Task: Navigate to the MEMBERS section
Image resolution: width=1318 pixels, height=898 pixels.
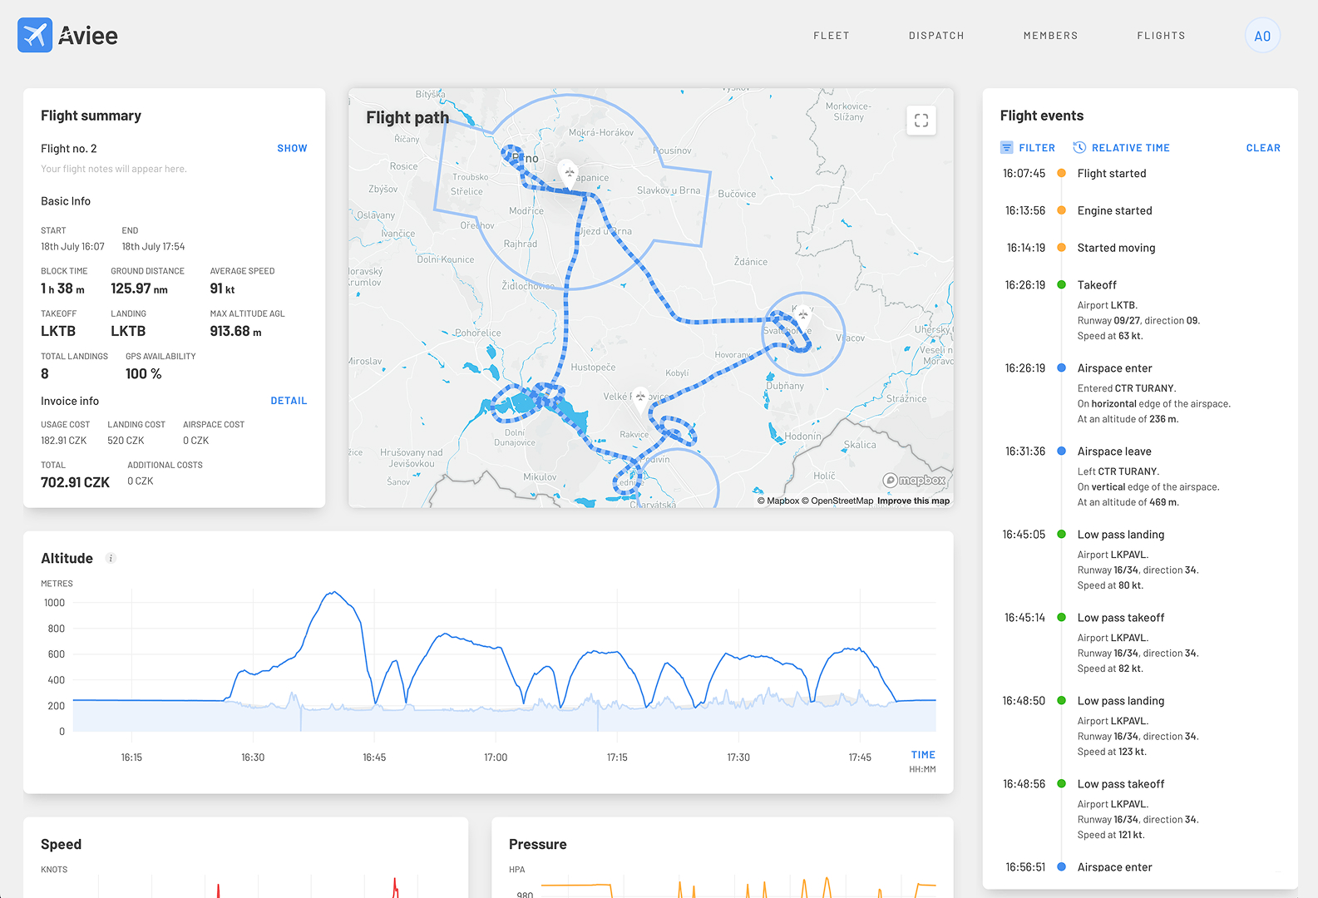Action: point(1049,36)
